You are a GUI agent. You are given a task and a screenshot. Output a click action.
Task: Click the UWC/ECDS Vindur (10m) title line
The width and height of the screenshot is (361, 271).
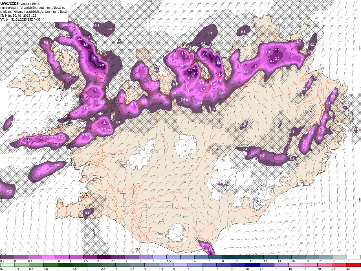(x=20, y=3)
